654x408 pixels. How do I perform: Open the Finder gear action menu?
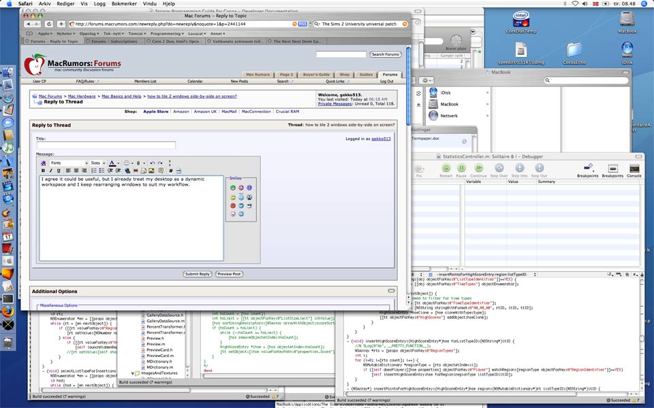(425, 80)
